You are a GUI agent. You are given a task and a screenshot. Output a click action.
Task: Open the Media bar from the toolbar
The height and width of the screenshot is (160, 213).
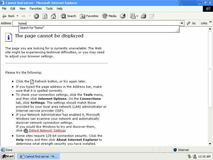109,16
